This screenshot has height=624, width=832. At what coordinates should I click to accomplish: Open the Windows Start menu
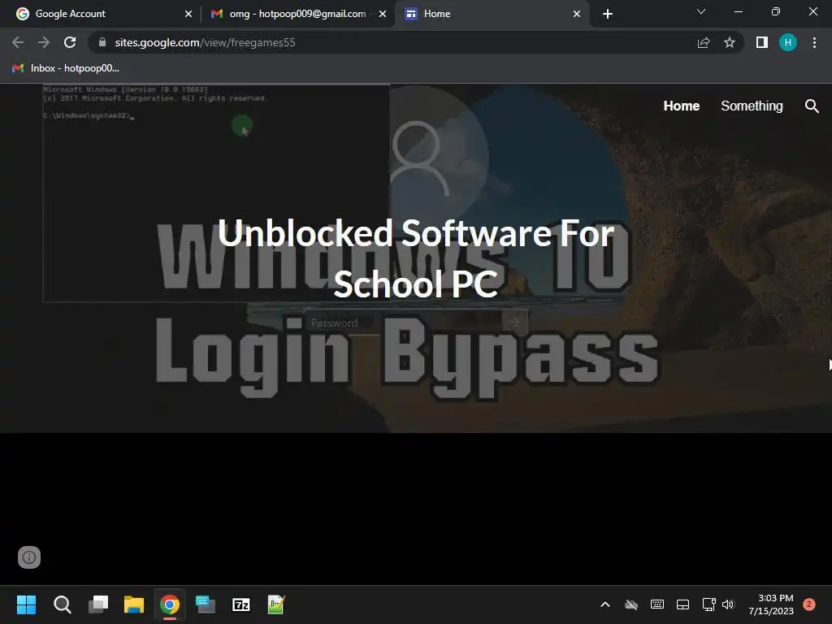point(26,604)
